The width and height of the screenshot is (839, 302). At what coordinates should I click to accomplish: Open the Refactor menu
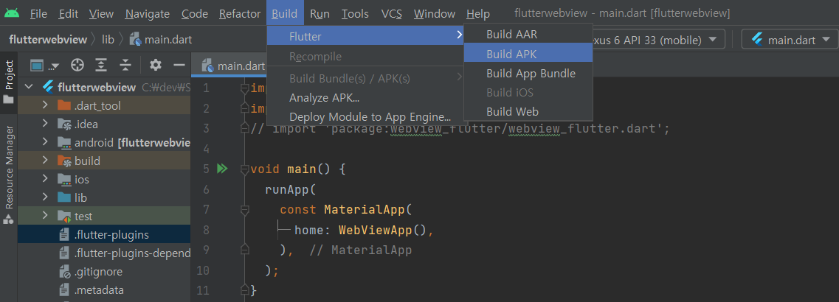coord(240,14)
